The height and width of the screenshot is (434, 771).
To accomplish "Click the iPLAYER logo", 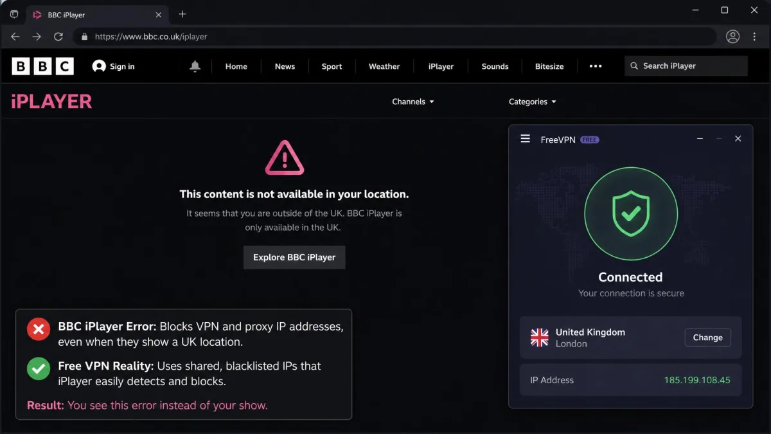I will [x=51, y=102].
